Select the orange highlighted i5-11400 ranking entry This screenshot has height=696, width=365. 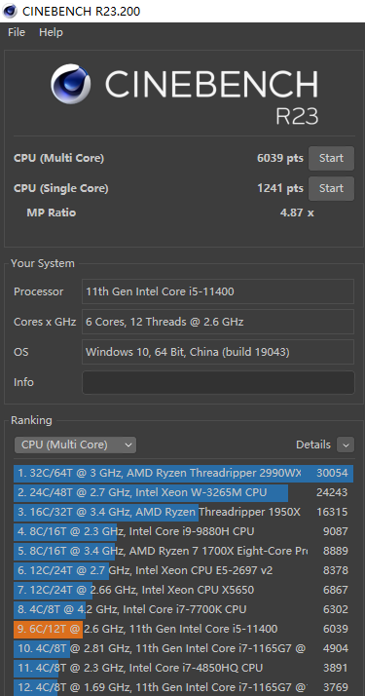point(183,629)
